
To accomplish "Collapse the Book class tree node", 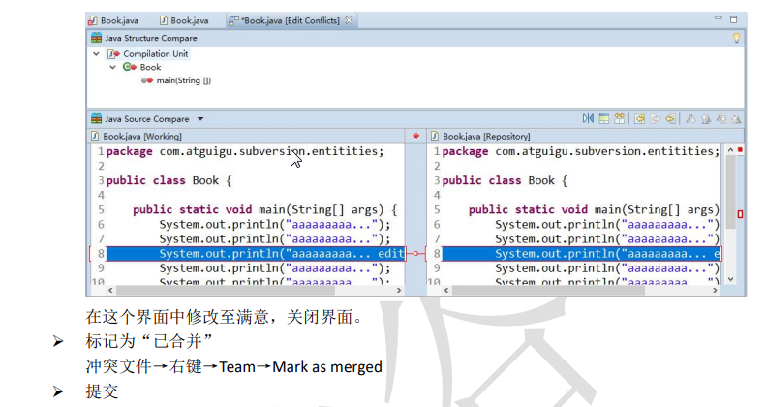I will (x=113, y=67).
